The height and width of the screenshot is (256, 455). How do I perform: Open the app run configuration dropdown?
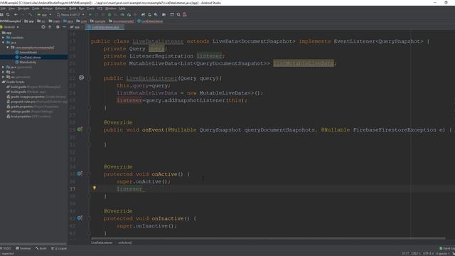coord(44,14)
